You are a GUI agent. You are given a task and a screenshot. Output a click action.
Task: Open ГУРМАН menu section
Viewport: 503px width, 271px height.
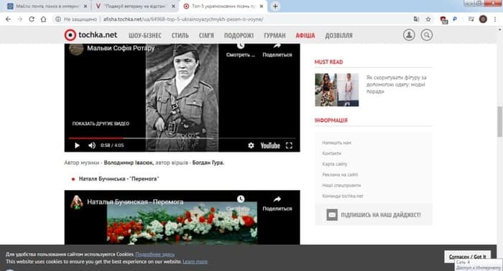274,36
